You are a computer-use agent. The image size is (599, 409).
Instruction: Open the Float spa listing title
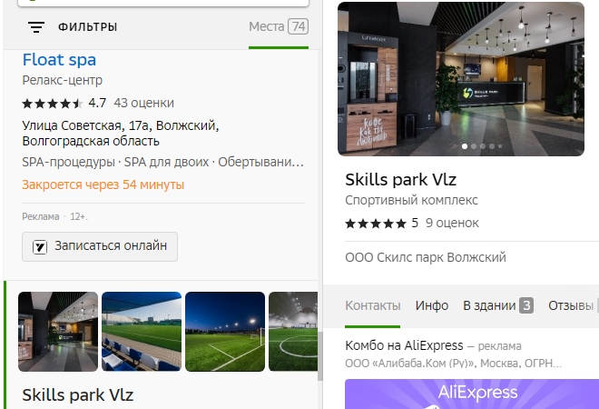(x=59, y=60)
